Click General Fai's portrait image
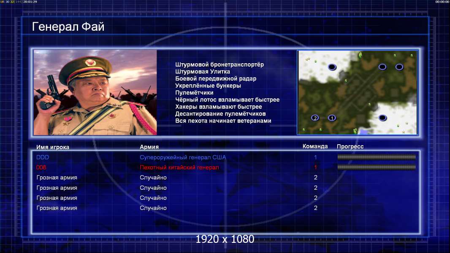450x253 pixels. tap(95, 92)
